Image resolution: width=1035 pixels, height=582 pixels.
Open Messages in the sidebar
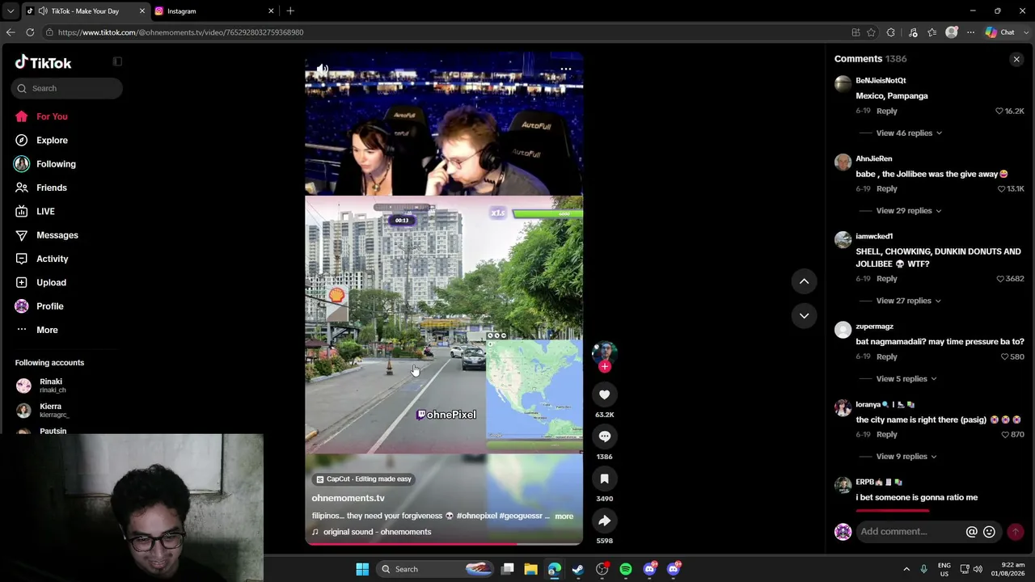pos(57,235)
